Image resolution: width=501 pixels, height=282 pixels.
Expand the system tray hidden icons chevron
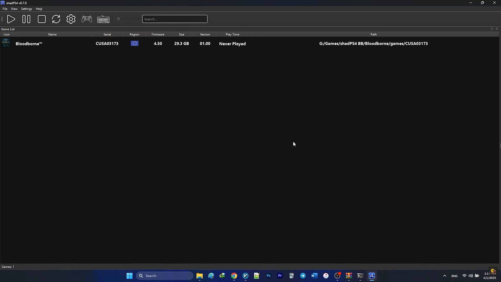445,276
